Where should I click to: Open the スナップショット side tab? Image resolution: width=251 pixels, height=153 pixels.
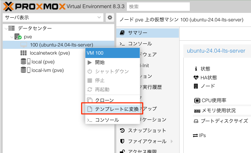147,131
